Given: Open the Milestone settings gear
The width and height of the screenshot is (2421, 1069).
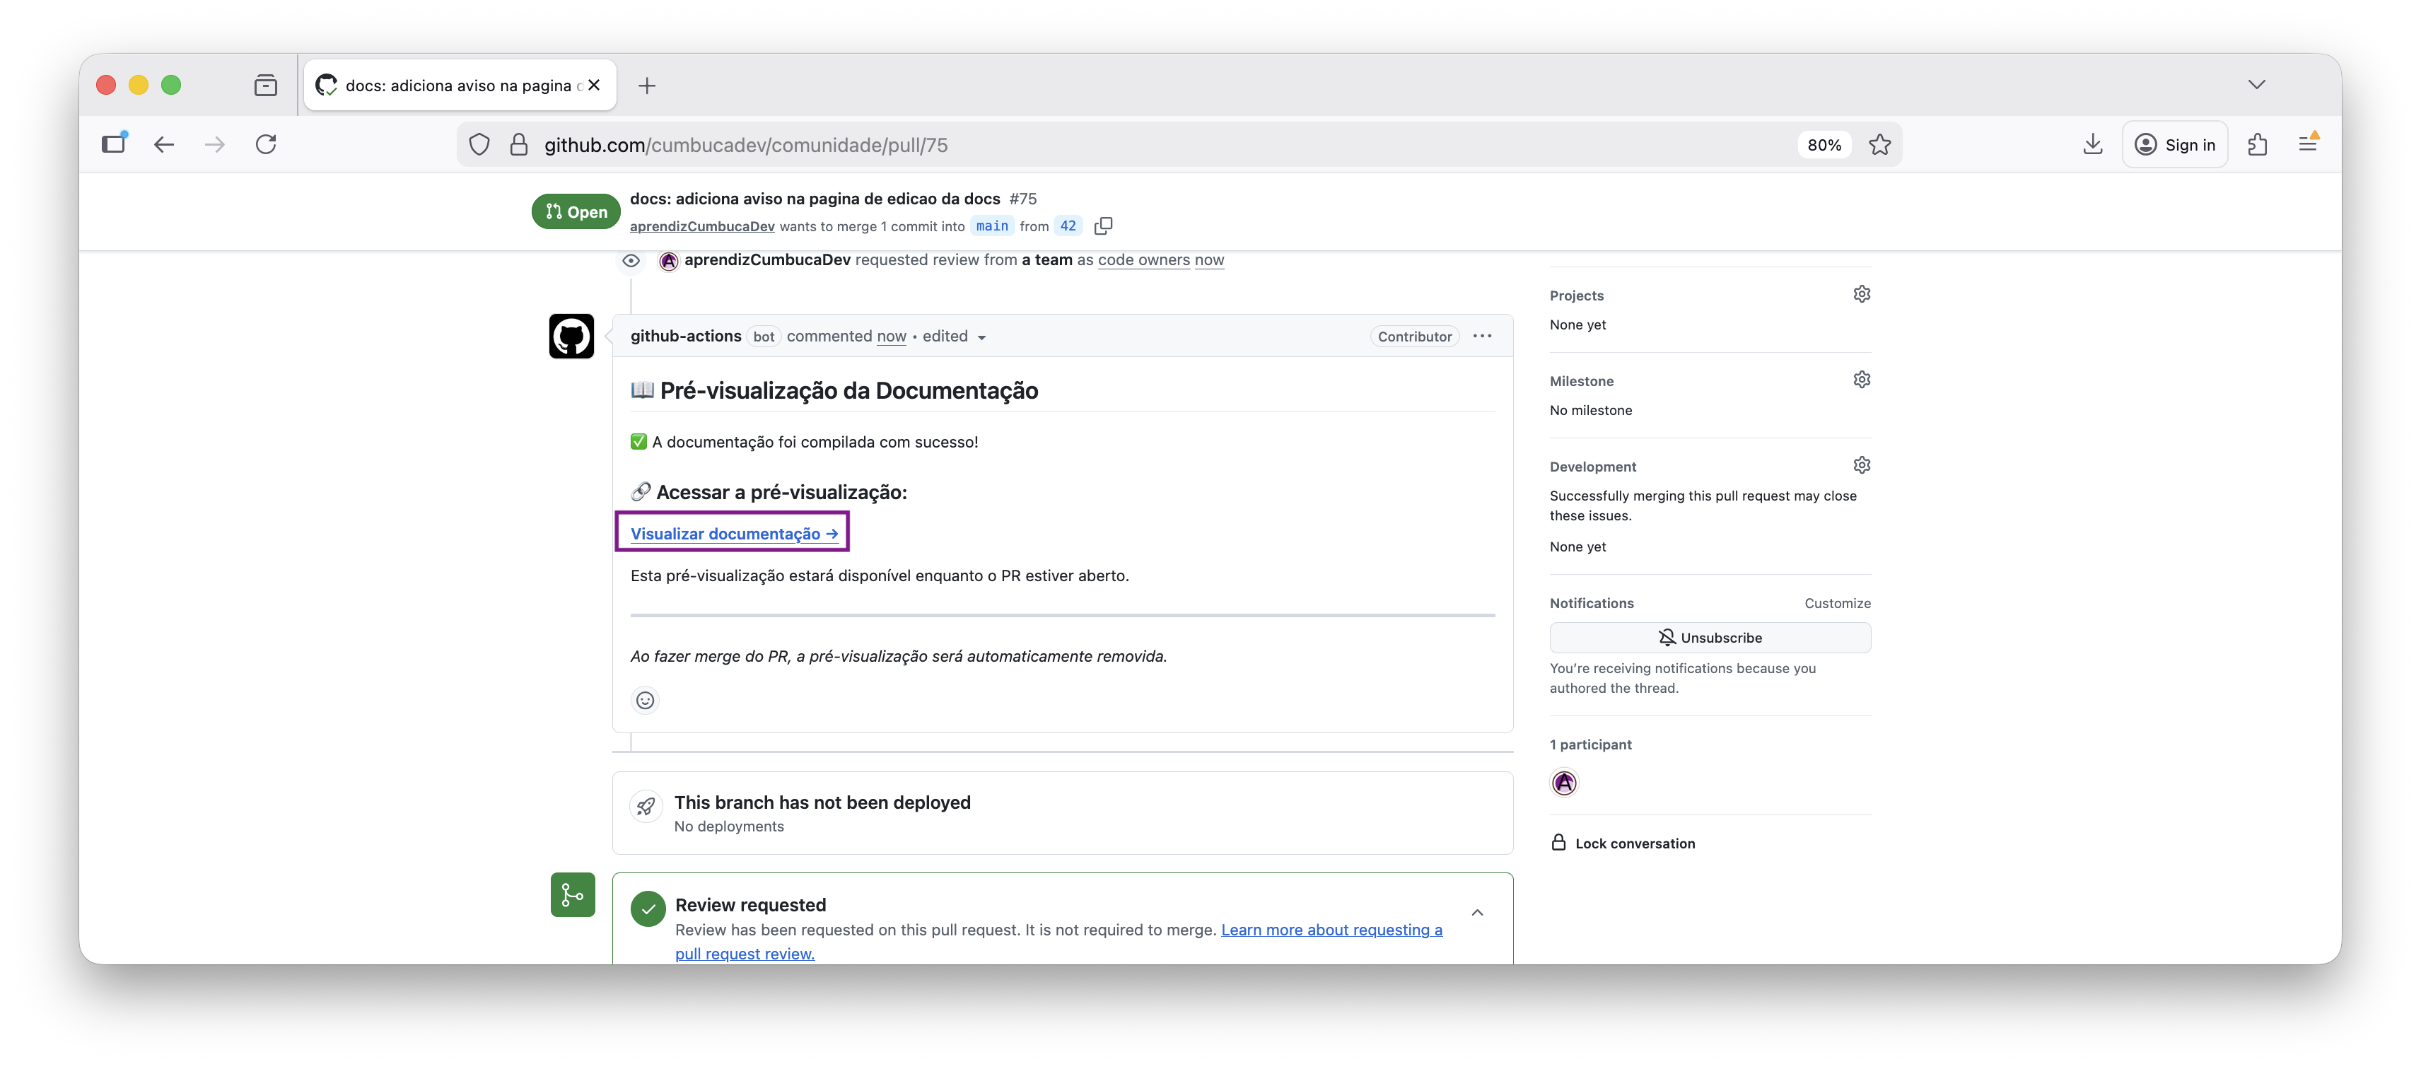Looking at the screenshot, I should pyautogui.click(x=1861, y=380).
